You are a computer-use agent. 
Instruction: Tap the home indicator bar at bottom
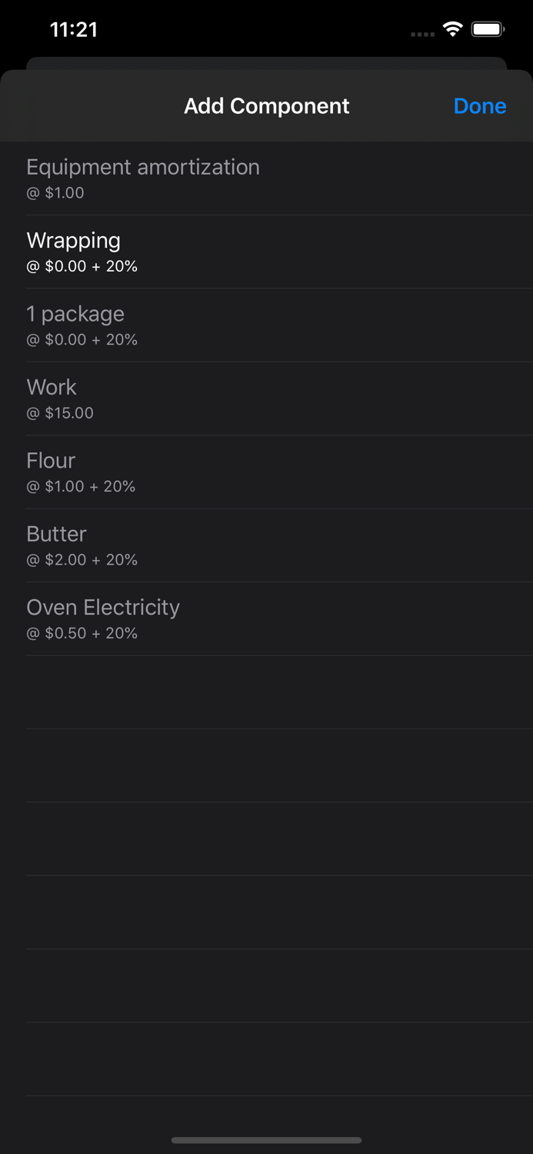click(266, 1141)
